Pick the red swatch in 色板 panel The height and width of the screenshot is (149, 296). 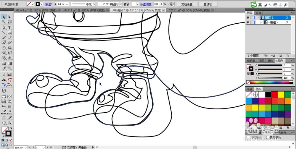[275, 95]
